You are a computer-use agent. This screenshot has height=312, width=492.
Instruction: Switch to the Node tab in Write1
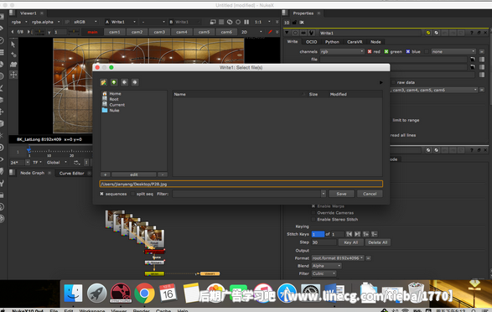375,42
